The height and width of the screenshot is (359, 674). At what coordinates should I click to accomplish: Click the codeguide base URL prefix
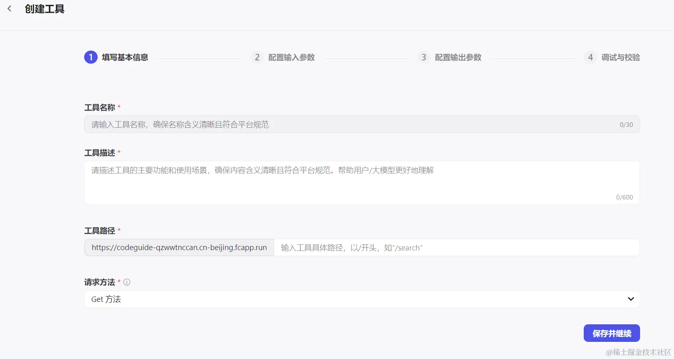coord(179,248)
